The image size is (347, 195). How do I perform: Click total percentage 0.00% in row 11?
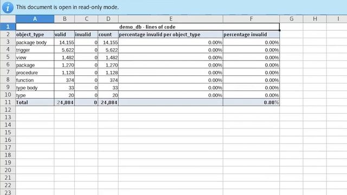251,102
